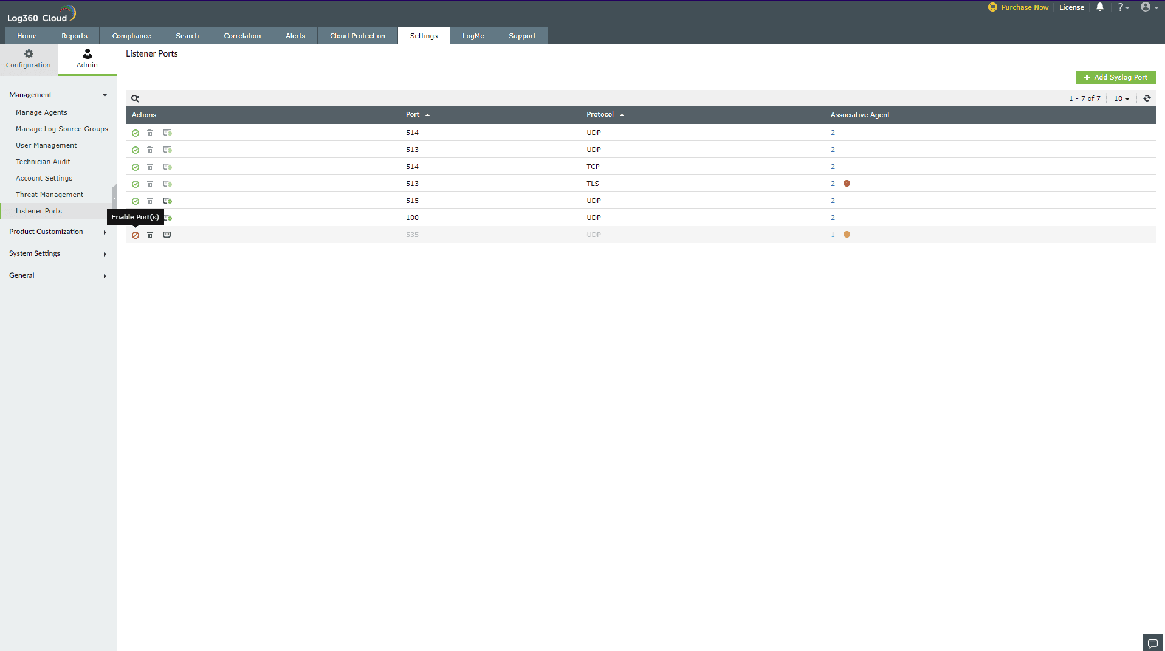The width and height of the screenshot is (1165, 651).
Task: Open the notifications bell
Action: 1100,7
